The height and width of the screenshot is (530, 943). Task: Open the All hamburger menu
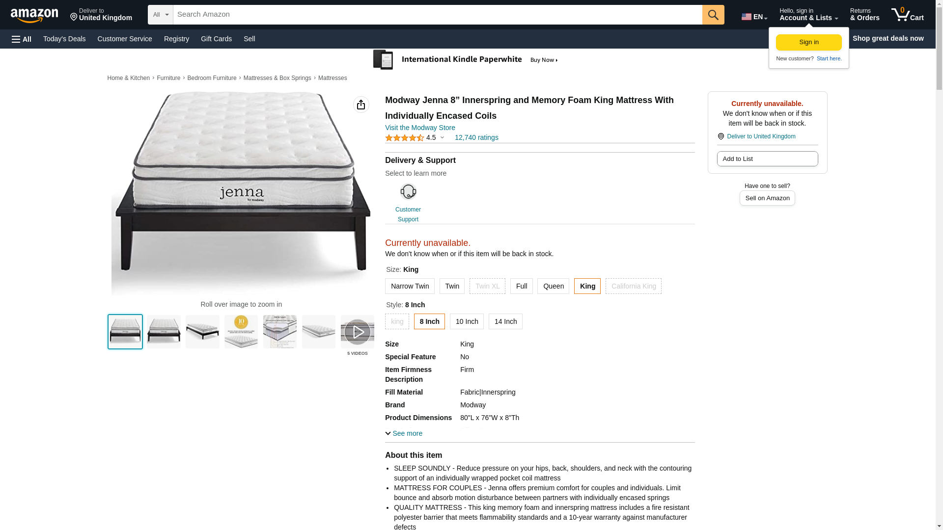22,39
